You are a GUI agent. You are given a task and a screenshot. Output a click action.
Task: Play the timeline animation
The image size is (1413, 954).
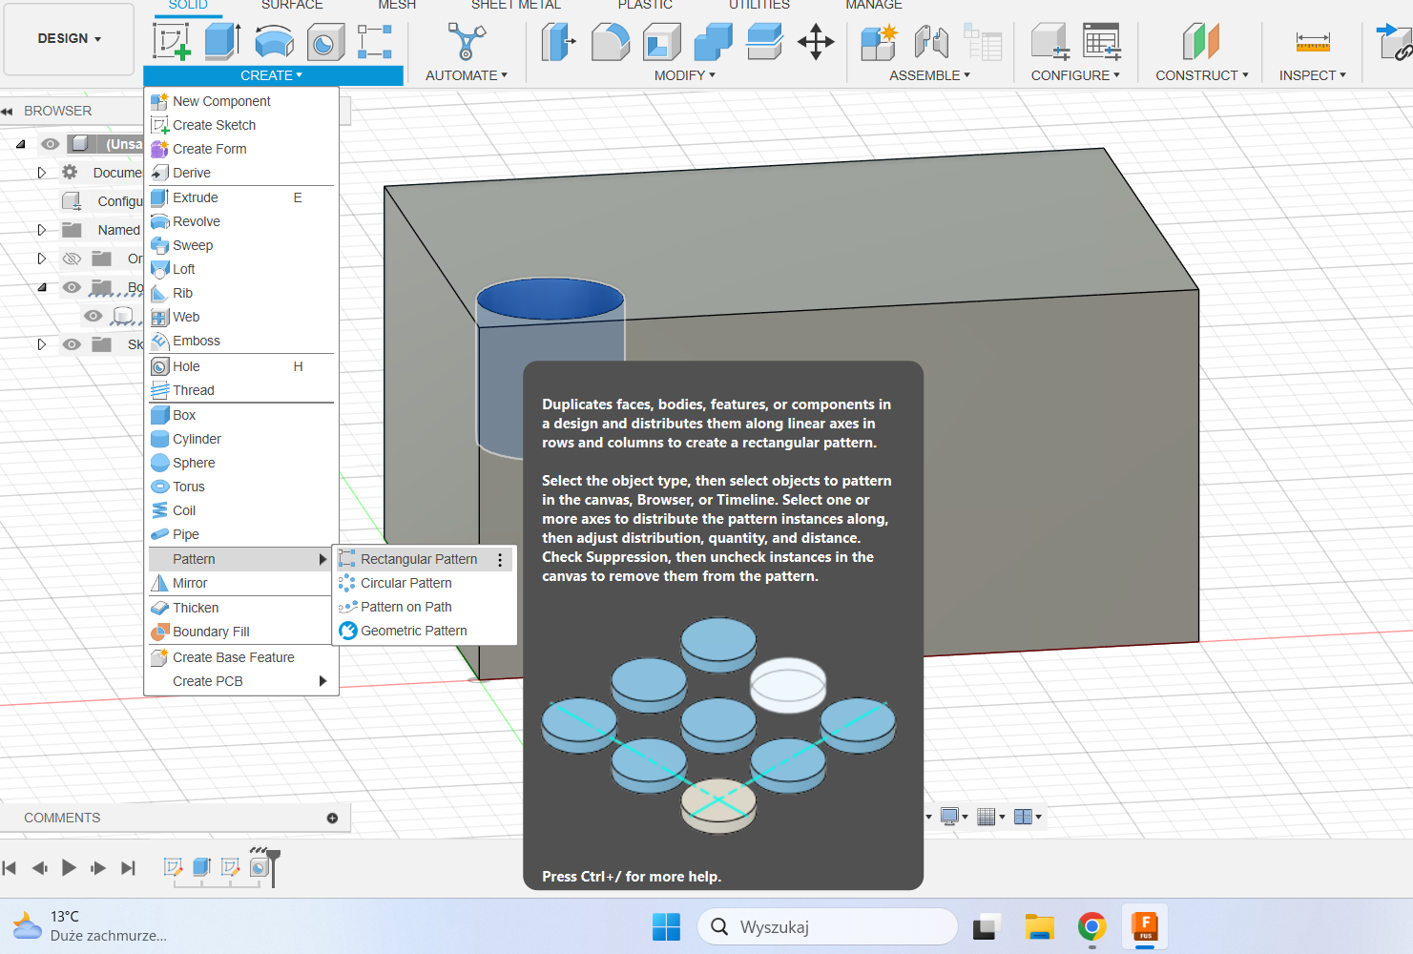click(69, 867)
